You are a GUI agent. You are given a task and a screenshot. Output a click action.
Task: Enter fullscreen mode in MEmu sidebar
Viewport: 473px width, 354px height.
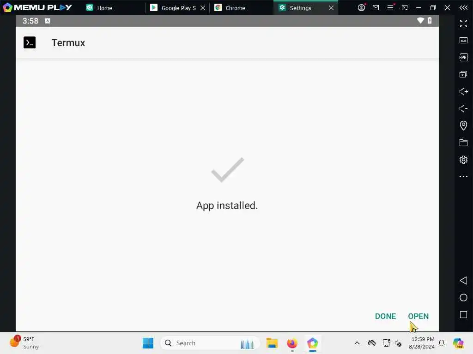463,23
